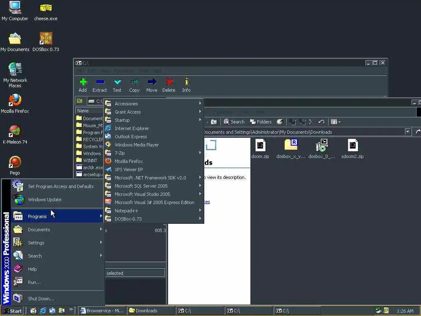Viewport: 421px width, 316px height.
Task: Launch Internet Explorer from Programs menu
Action: pyautogui.click(x=154, y=128)
